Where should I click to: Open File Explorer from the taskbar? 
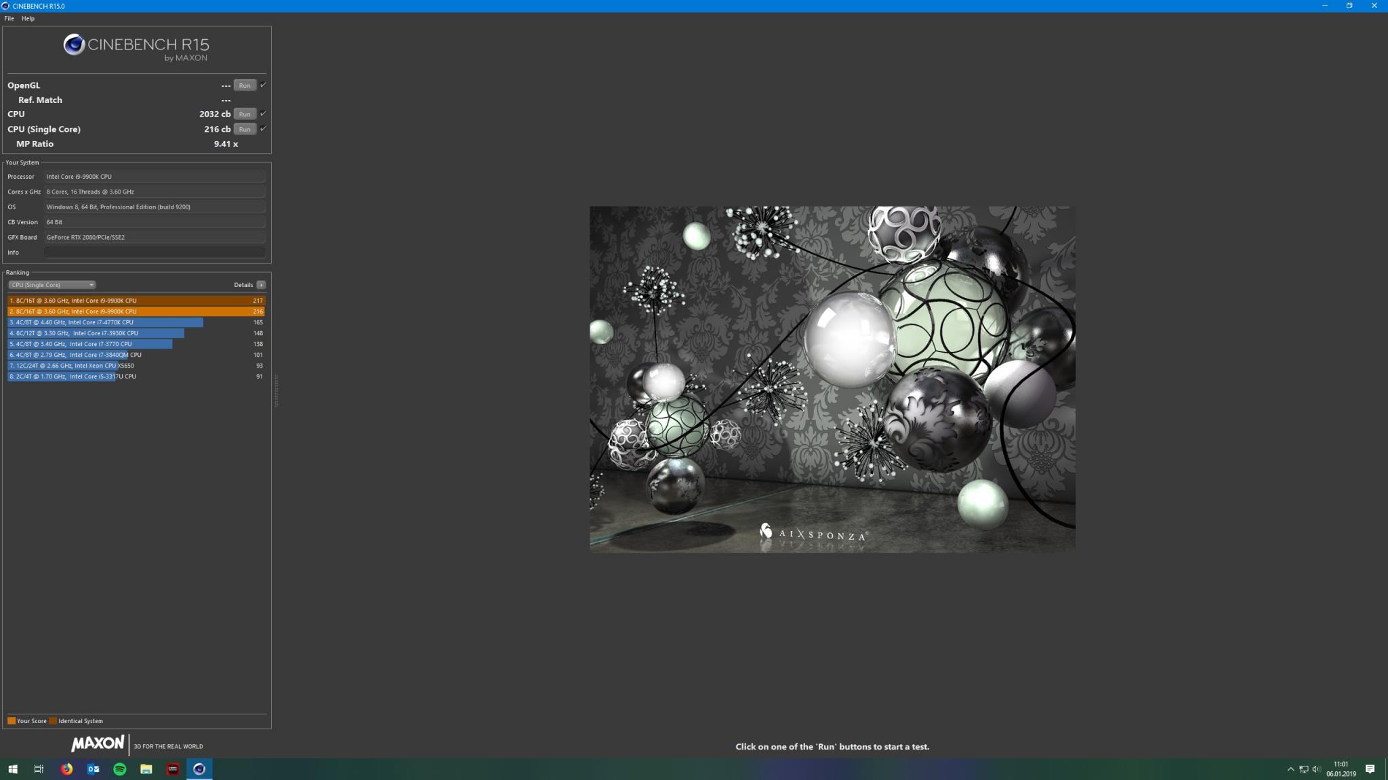pyautogui.click(x=146, y=769)
